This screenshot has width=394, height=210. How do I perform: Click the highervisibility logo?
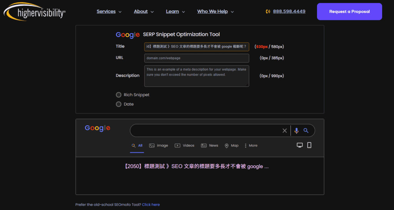pyautogui.click(x=35, y=12)
